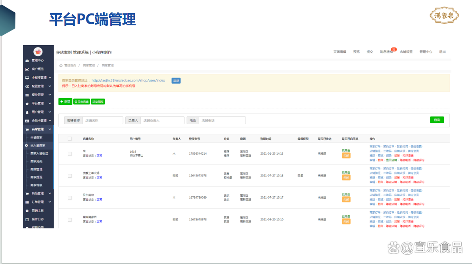Click the gear icon next to 已入驻商家

(27, 146)
